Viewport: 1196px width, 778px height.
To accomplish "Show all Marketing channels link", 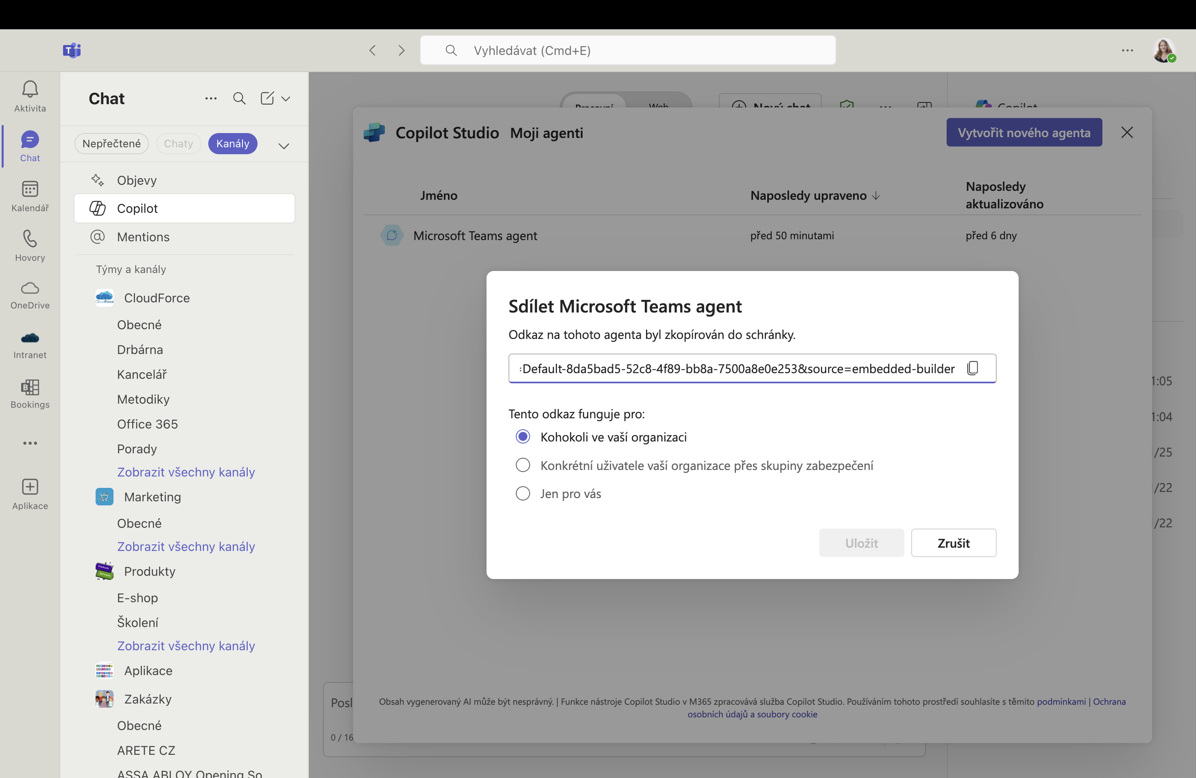I will tap(186, 546).
